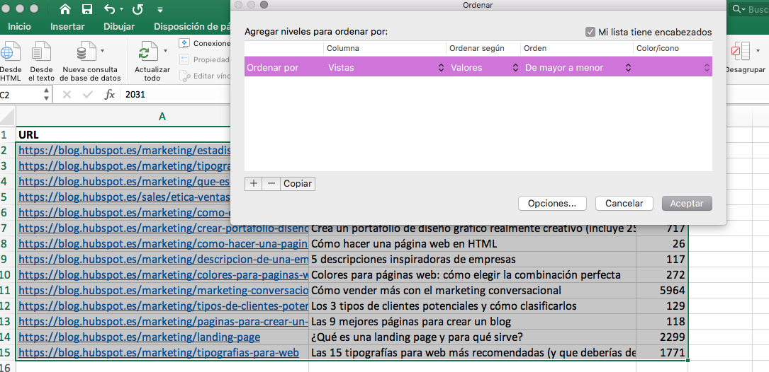Screen dimensions: 769x372
Task: Click the Opciones... button
Action: 552,204
